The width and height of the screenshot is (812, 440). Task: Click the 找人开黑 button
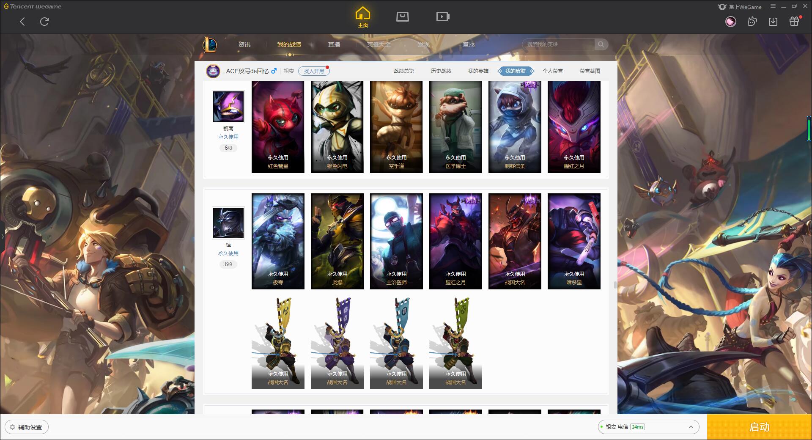314,71
